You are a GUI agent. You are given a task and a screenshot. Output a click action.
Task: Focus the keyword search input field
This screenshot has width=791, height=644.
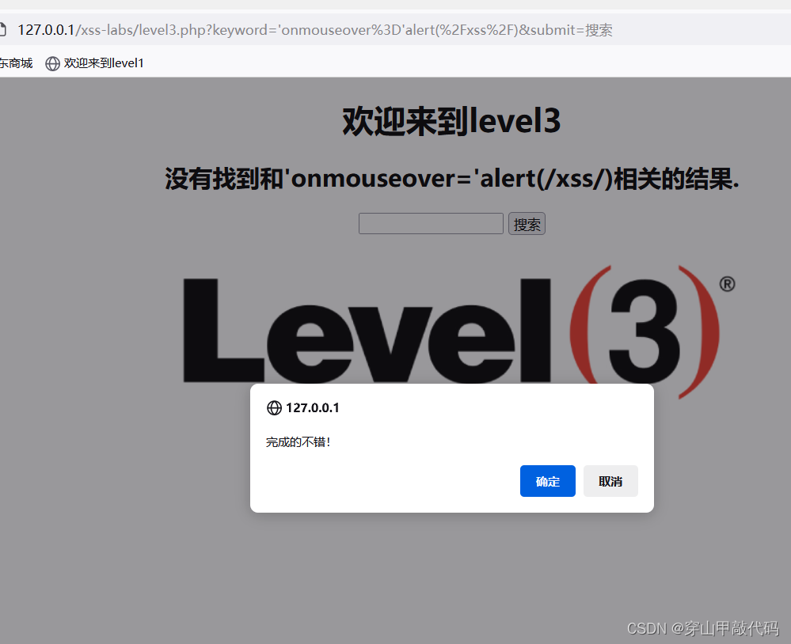431,224
